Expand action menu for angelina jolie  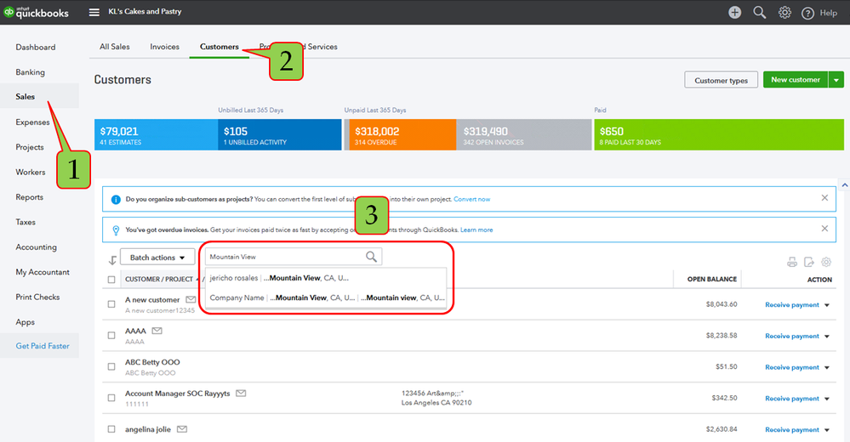(x=827, y=430)
